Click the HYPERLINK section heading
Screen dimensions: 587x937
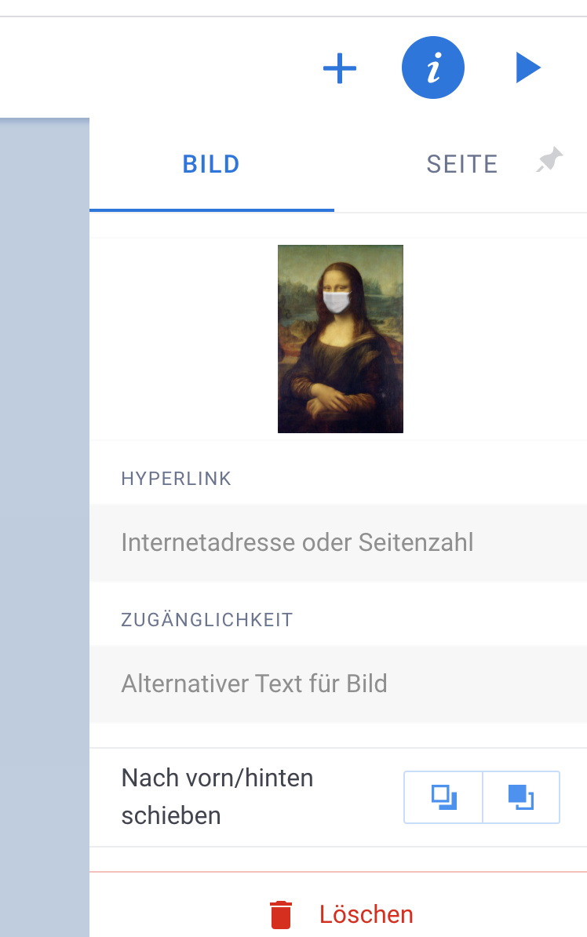coord(177,479)
